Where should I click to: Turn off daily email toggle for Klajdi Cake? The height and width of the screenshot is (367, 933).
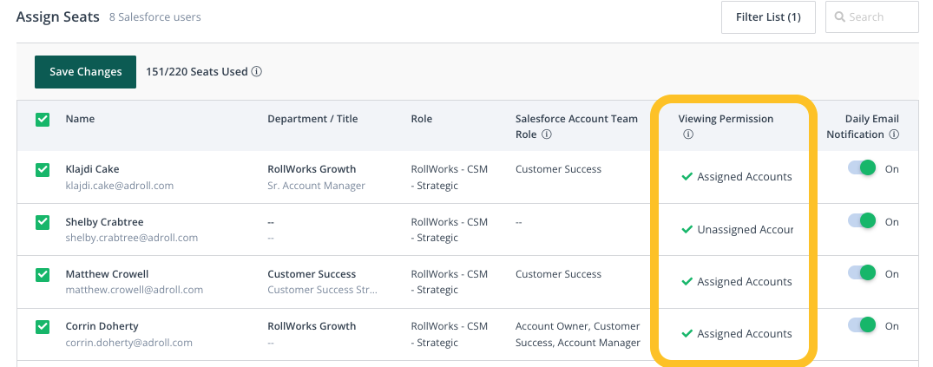[862, 167]
